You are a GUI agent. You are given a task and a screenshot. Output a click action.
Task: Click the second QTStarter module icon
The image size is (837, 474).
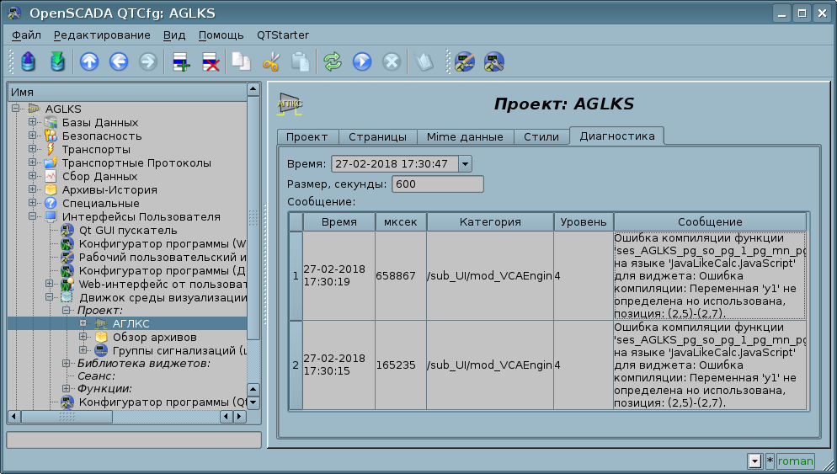pos(494,62)
